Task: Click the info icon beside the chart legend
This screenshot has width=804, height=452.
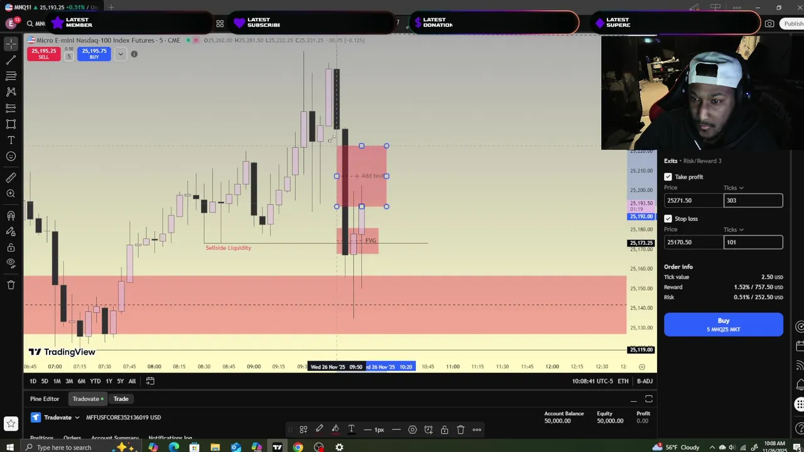Action: [134, 54]
